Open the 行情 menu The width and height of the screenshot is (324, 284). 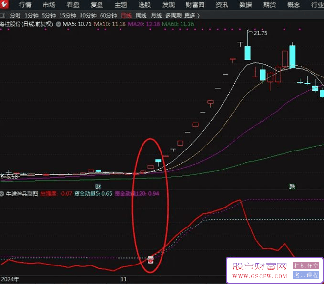click(x=25, y=5)
